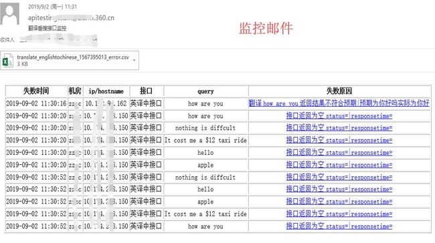435x243 pixels.
Task: Select query "how are you" in 11:30:16 row
Action: pyautogui.click(x=205, y=103)
